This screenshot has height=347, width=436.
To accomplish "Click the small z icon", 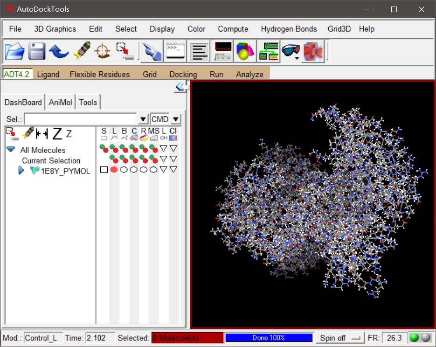I will (x=69, y=134).
